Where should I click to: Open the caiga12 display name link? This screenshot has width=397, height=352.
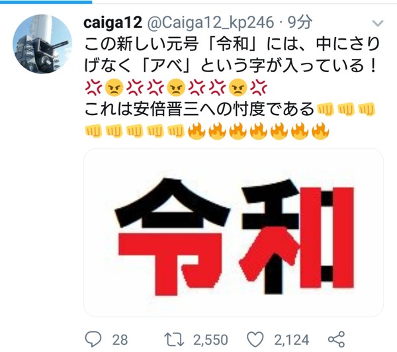(x=112, y=22)
